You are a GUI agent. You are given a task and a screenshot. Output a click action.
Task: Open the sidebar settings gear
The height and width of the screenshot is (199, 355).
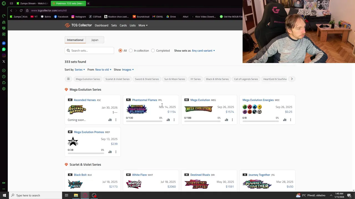tap(4, 89)
